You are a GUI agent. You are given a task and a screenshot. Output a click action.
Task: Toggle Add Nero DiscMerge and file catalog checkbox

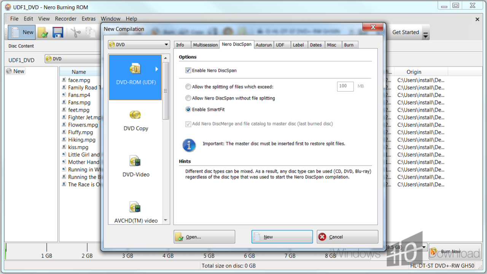pos(188,124)
